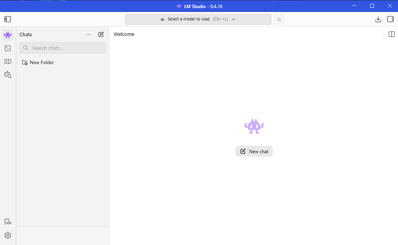Open the Developer terminal sidebar icon

click(x=8, y=48)
